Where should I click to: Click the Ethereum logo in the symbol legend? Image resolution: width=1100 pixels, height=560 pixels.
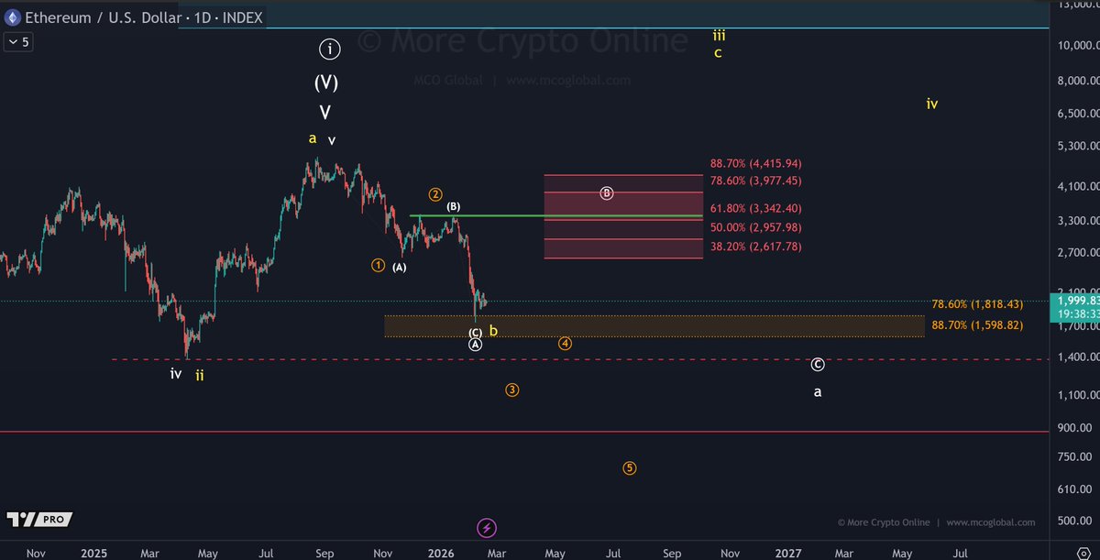pos(11,16)
